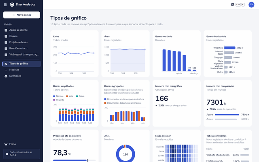Screen dimensions: 259x162
Task: Click the Tabela com barras card title
Action: point(216,136)
